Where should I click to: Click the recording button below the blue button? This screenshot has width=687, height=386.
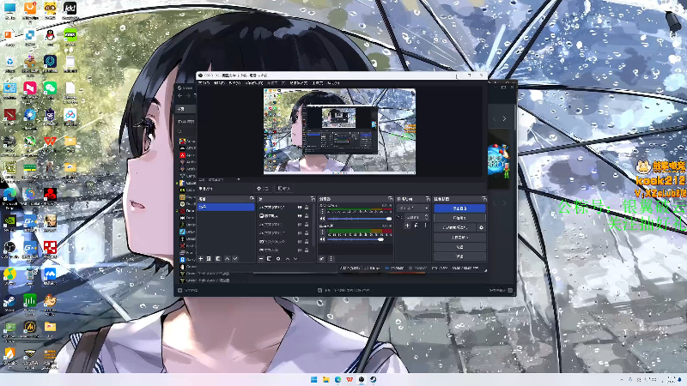pyautogui.click(x=459, y=218)
